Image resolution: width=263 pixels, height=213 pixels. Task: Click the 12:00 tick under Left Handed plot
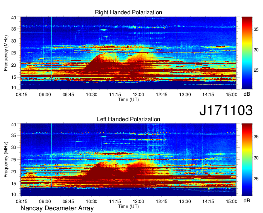pos(138,201)
